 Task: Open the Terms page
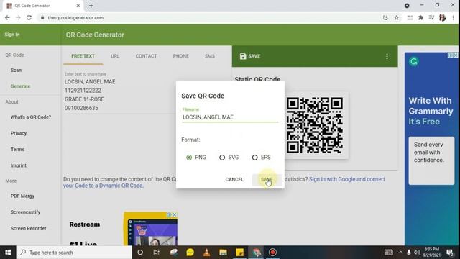(17, 150)
